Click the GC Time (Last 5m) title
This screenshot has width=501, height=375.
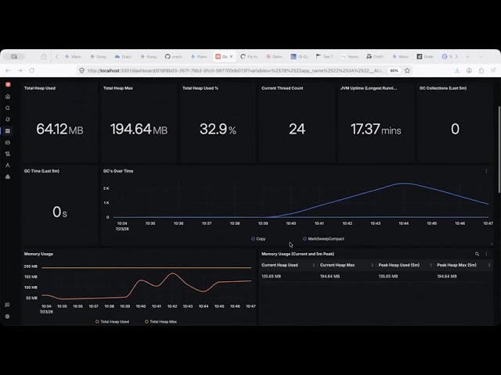click(x=41, y=171)
